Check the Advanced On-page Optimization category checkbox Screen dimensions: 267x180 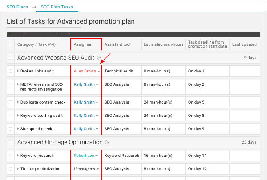[x=11, y=142]
